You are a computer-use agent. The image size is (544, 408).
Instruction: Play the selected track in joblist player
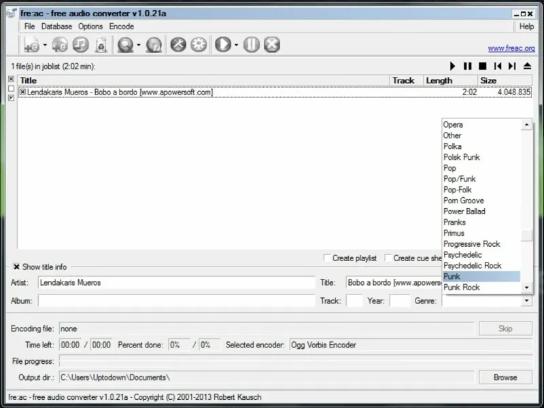click(452, 66)
